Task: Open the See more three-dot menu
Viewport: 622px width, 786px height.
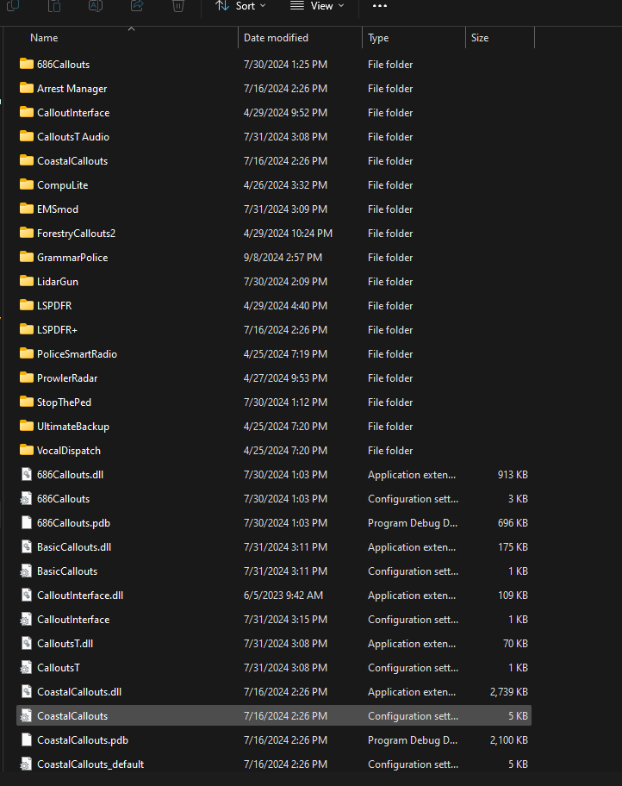Action: pos(379,6)
